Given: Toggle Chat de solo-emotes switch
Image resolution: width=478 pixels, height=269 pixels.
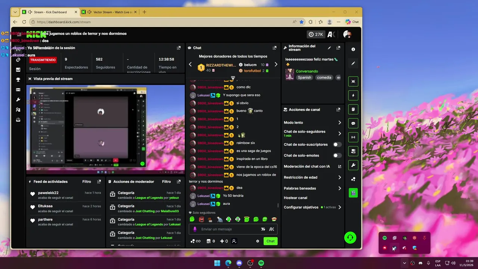Looking at the screenshot, I should (x=337, y=155).
